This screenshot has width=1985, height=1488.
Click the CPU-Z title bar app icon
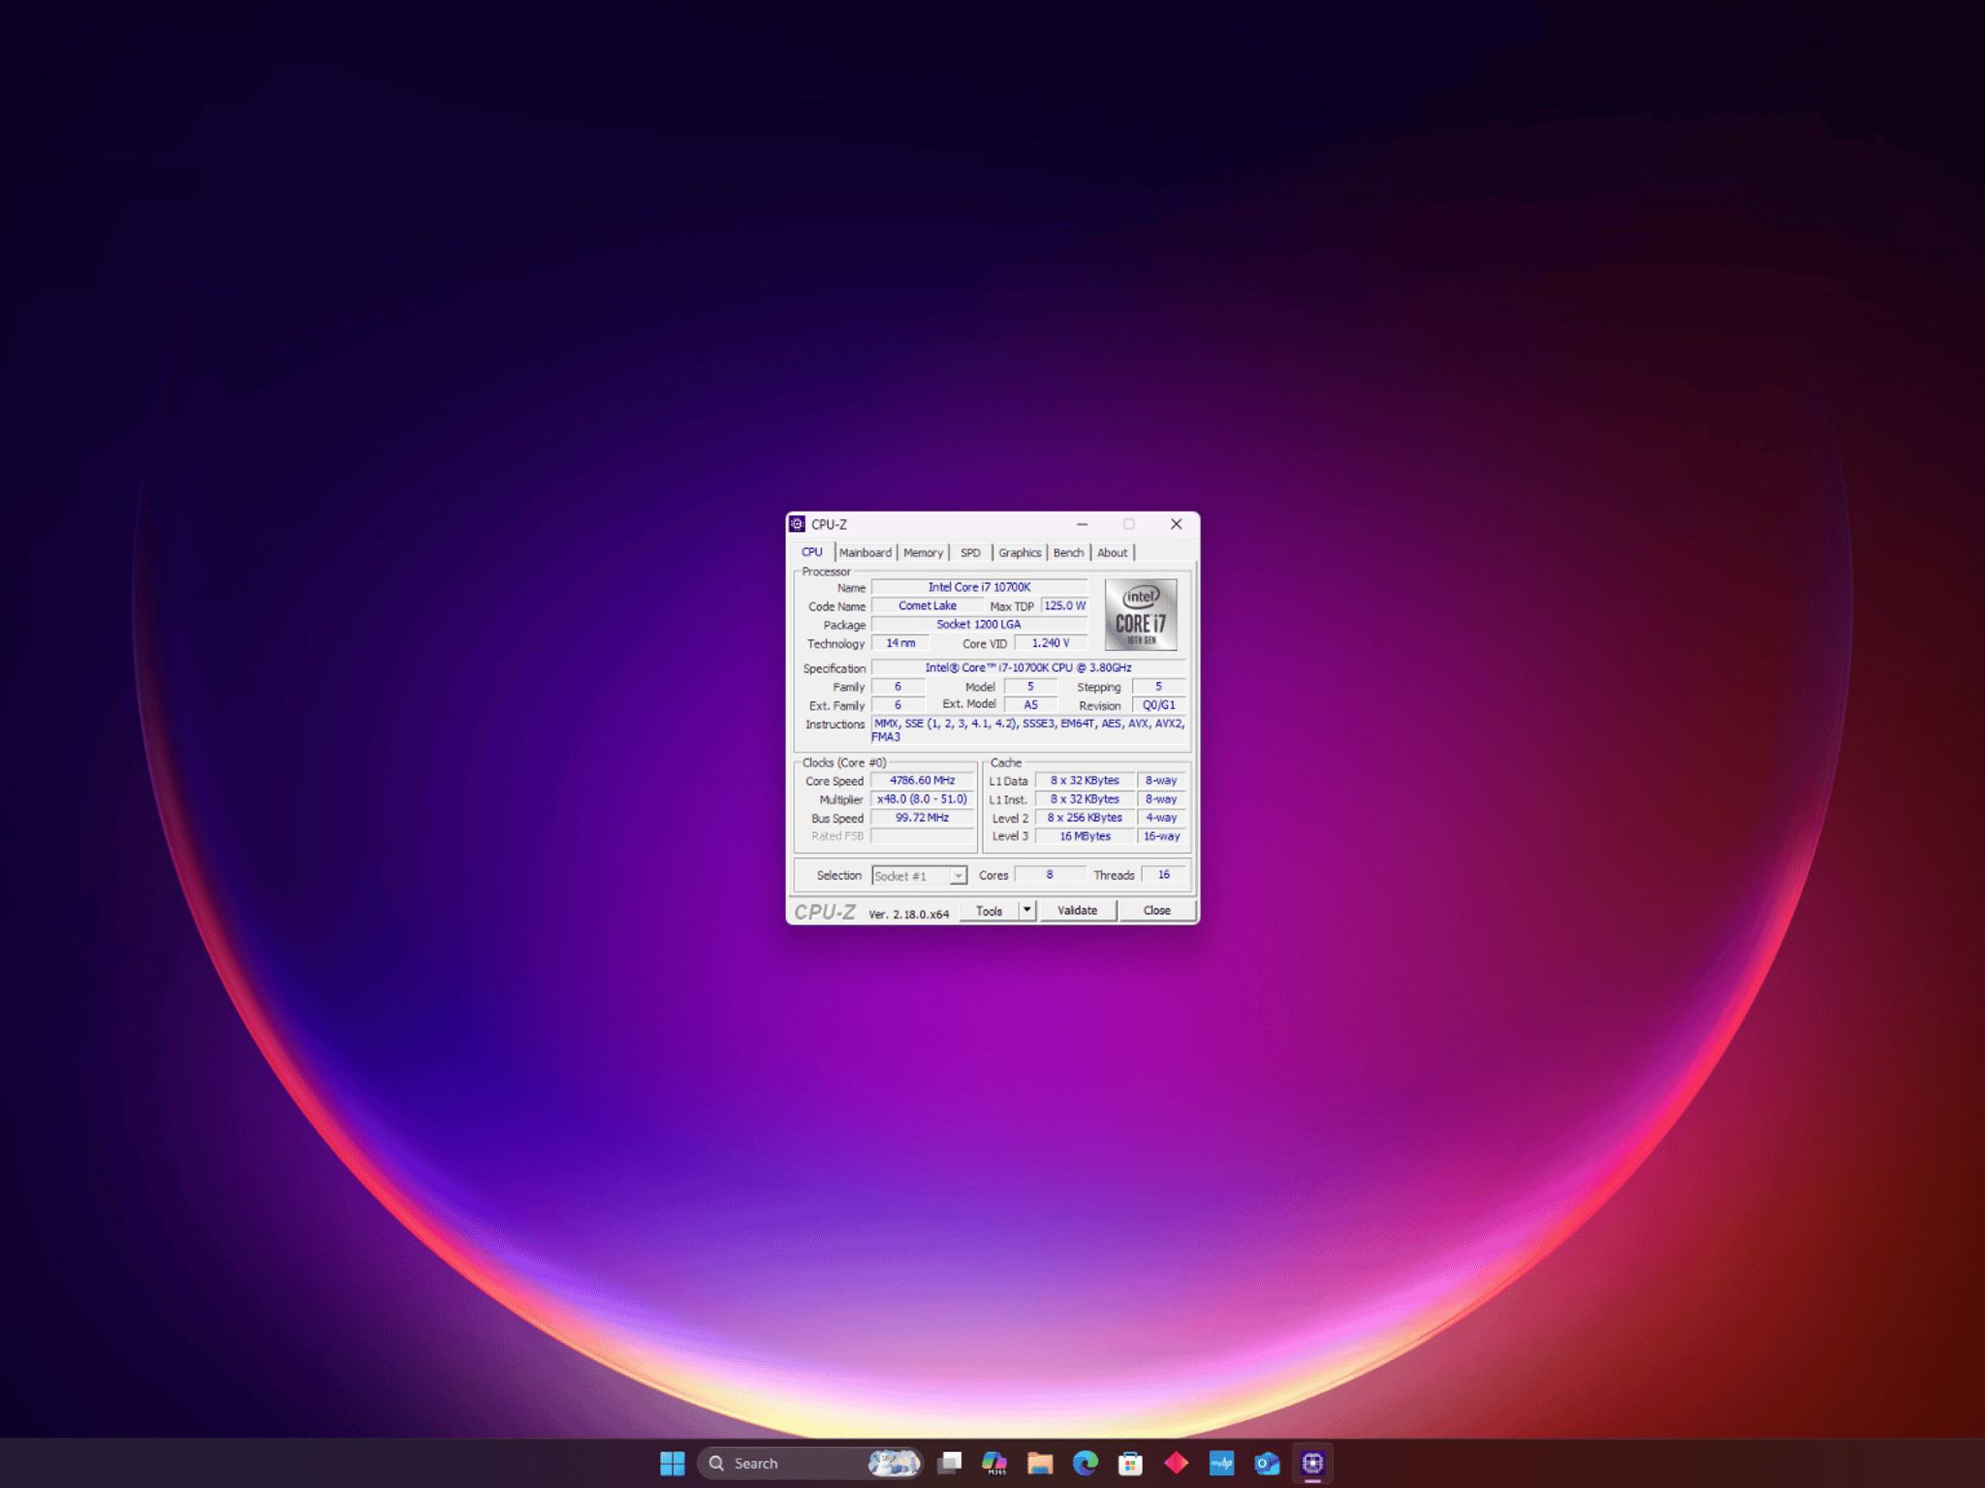(798, 524)
